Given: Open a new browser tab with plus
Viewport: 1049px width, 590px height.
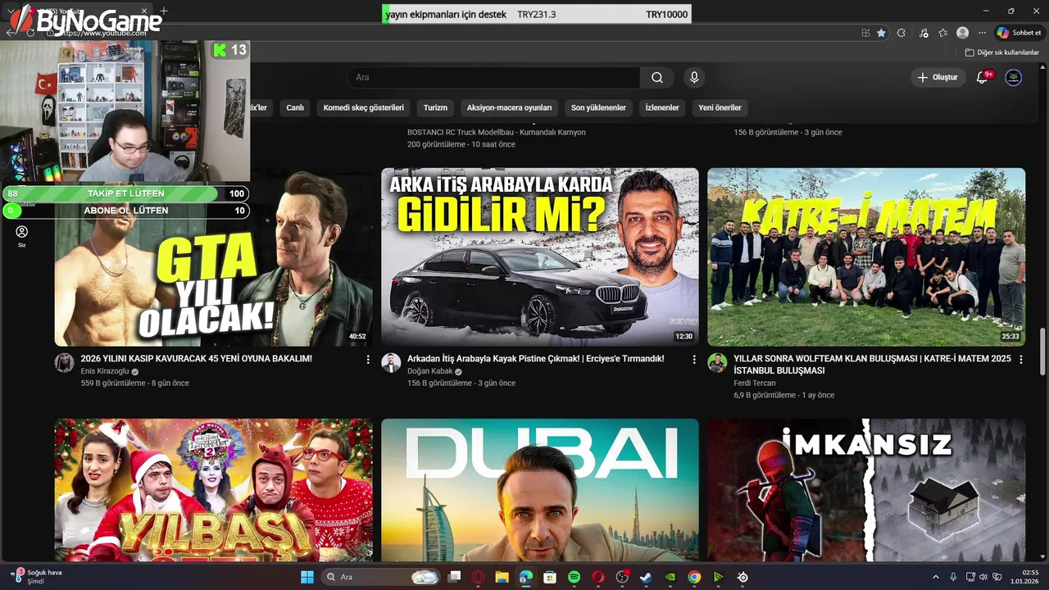Looking at the screenshot, I should pos(164,11).
